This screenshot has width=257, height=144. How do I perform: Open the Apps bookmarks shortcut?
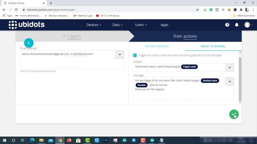(x=8, y=16)
